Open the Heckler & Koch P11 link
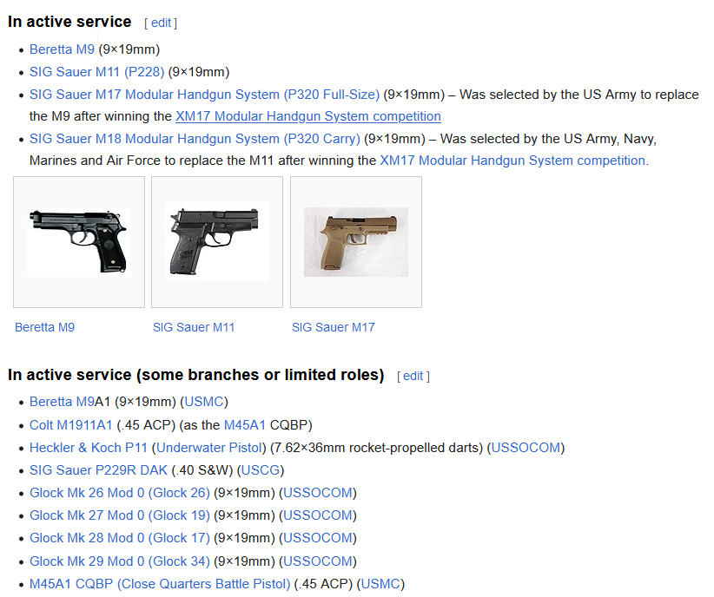Image resolution: width=714 pixels, height=597 pixels. [x=89, y=448]
